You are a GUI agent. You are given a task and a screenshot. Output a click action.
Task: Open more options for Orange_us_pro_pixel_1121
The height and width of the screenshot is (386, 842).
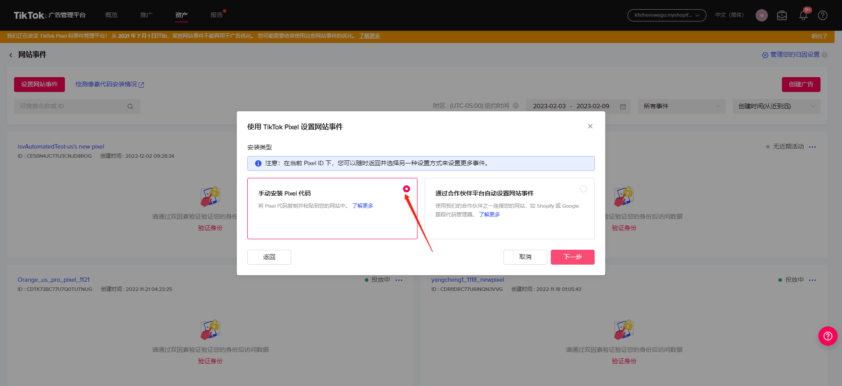click(399, 280)
